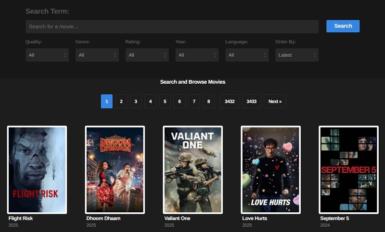
Task: Open the Genre dropdown
Action: [97, 55]
